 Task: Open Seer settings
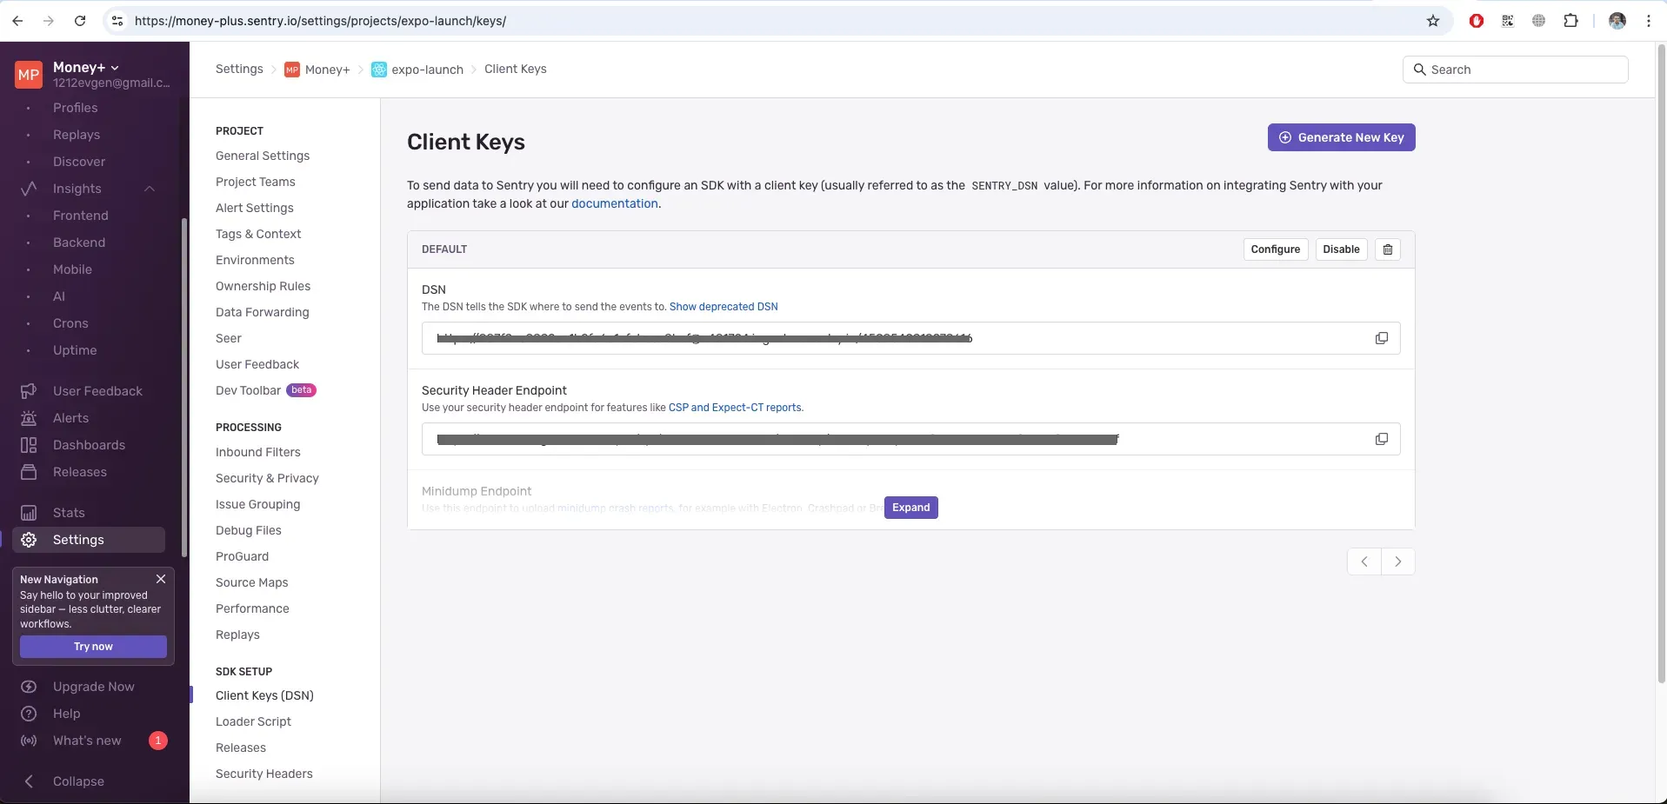tap(229, 338)
